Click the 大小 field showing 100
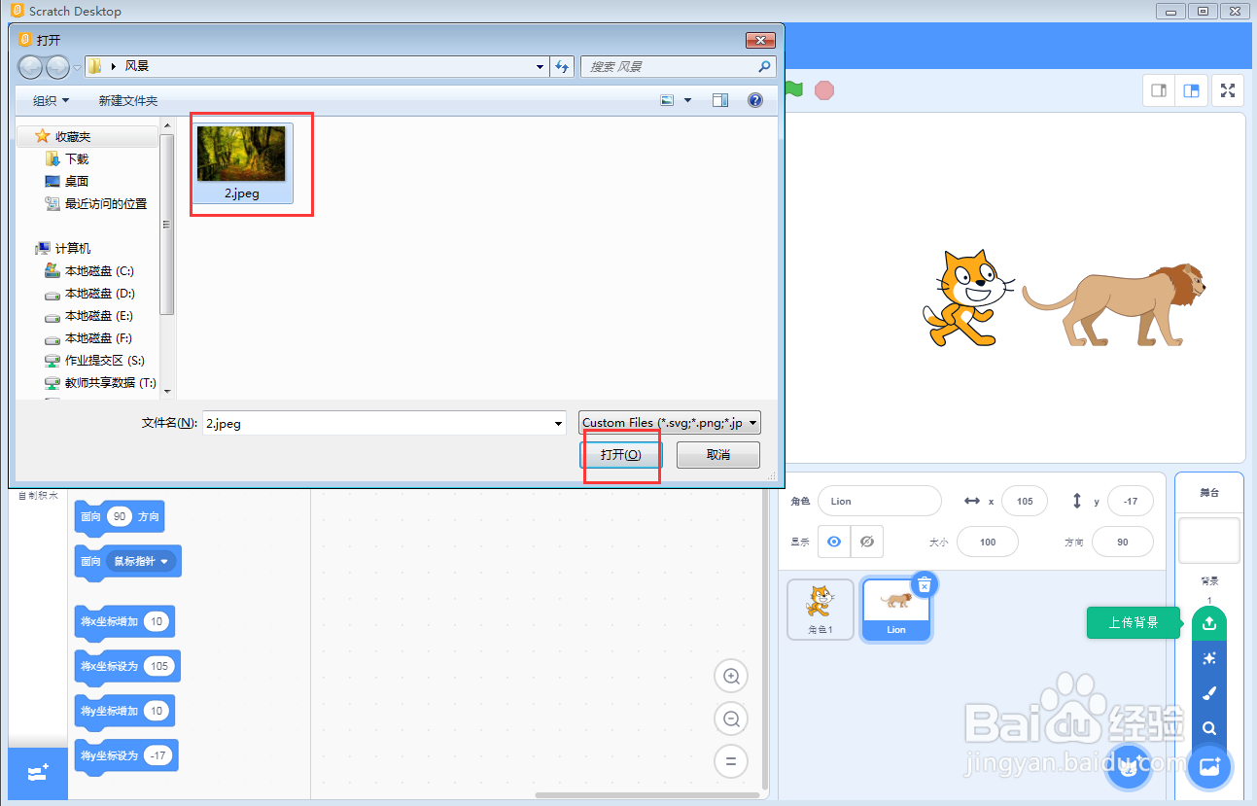 pos(988,542)
